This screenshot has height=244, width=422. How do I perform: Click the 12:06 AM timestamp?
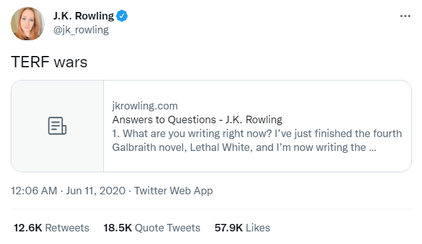coord(34,191)
